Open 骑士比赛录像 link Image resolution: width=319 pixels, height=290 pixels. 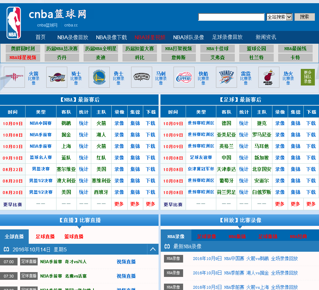pyautogui.click(x=76, y=78)
